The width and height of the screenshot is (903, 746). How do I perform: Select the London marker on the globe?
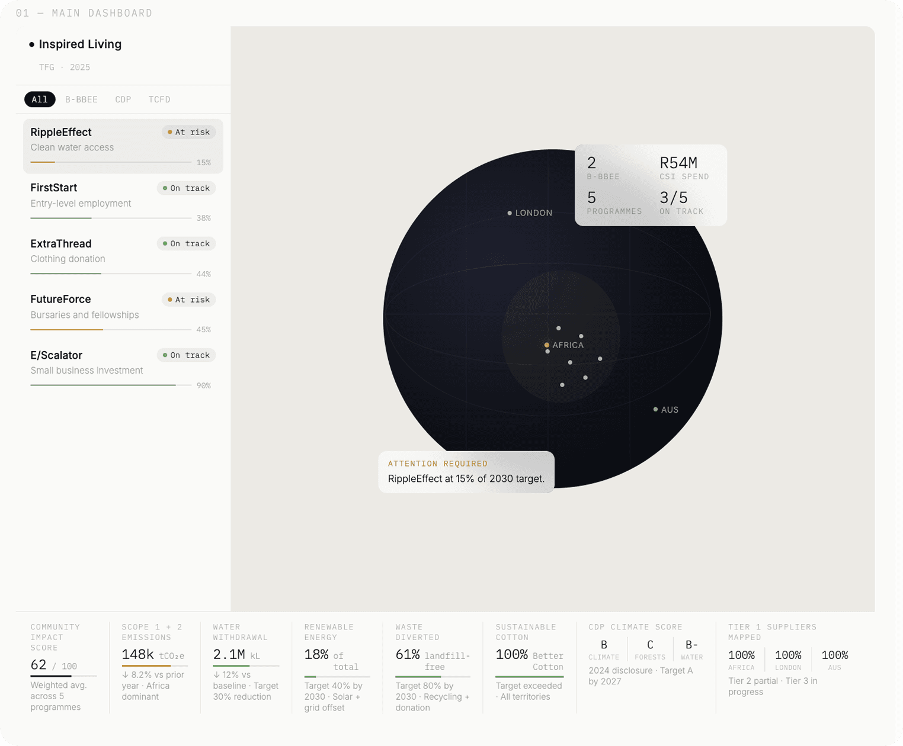(510, 213)
